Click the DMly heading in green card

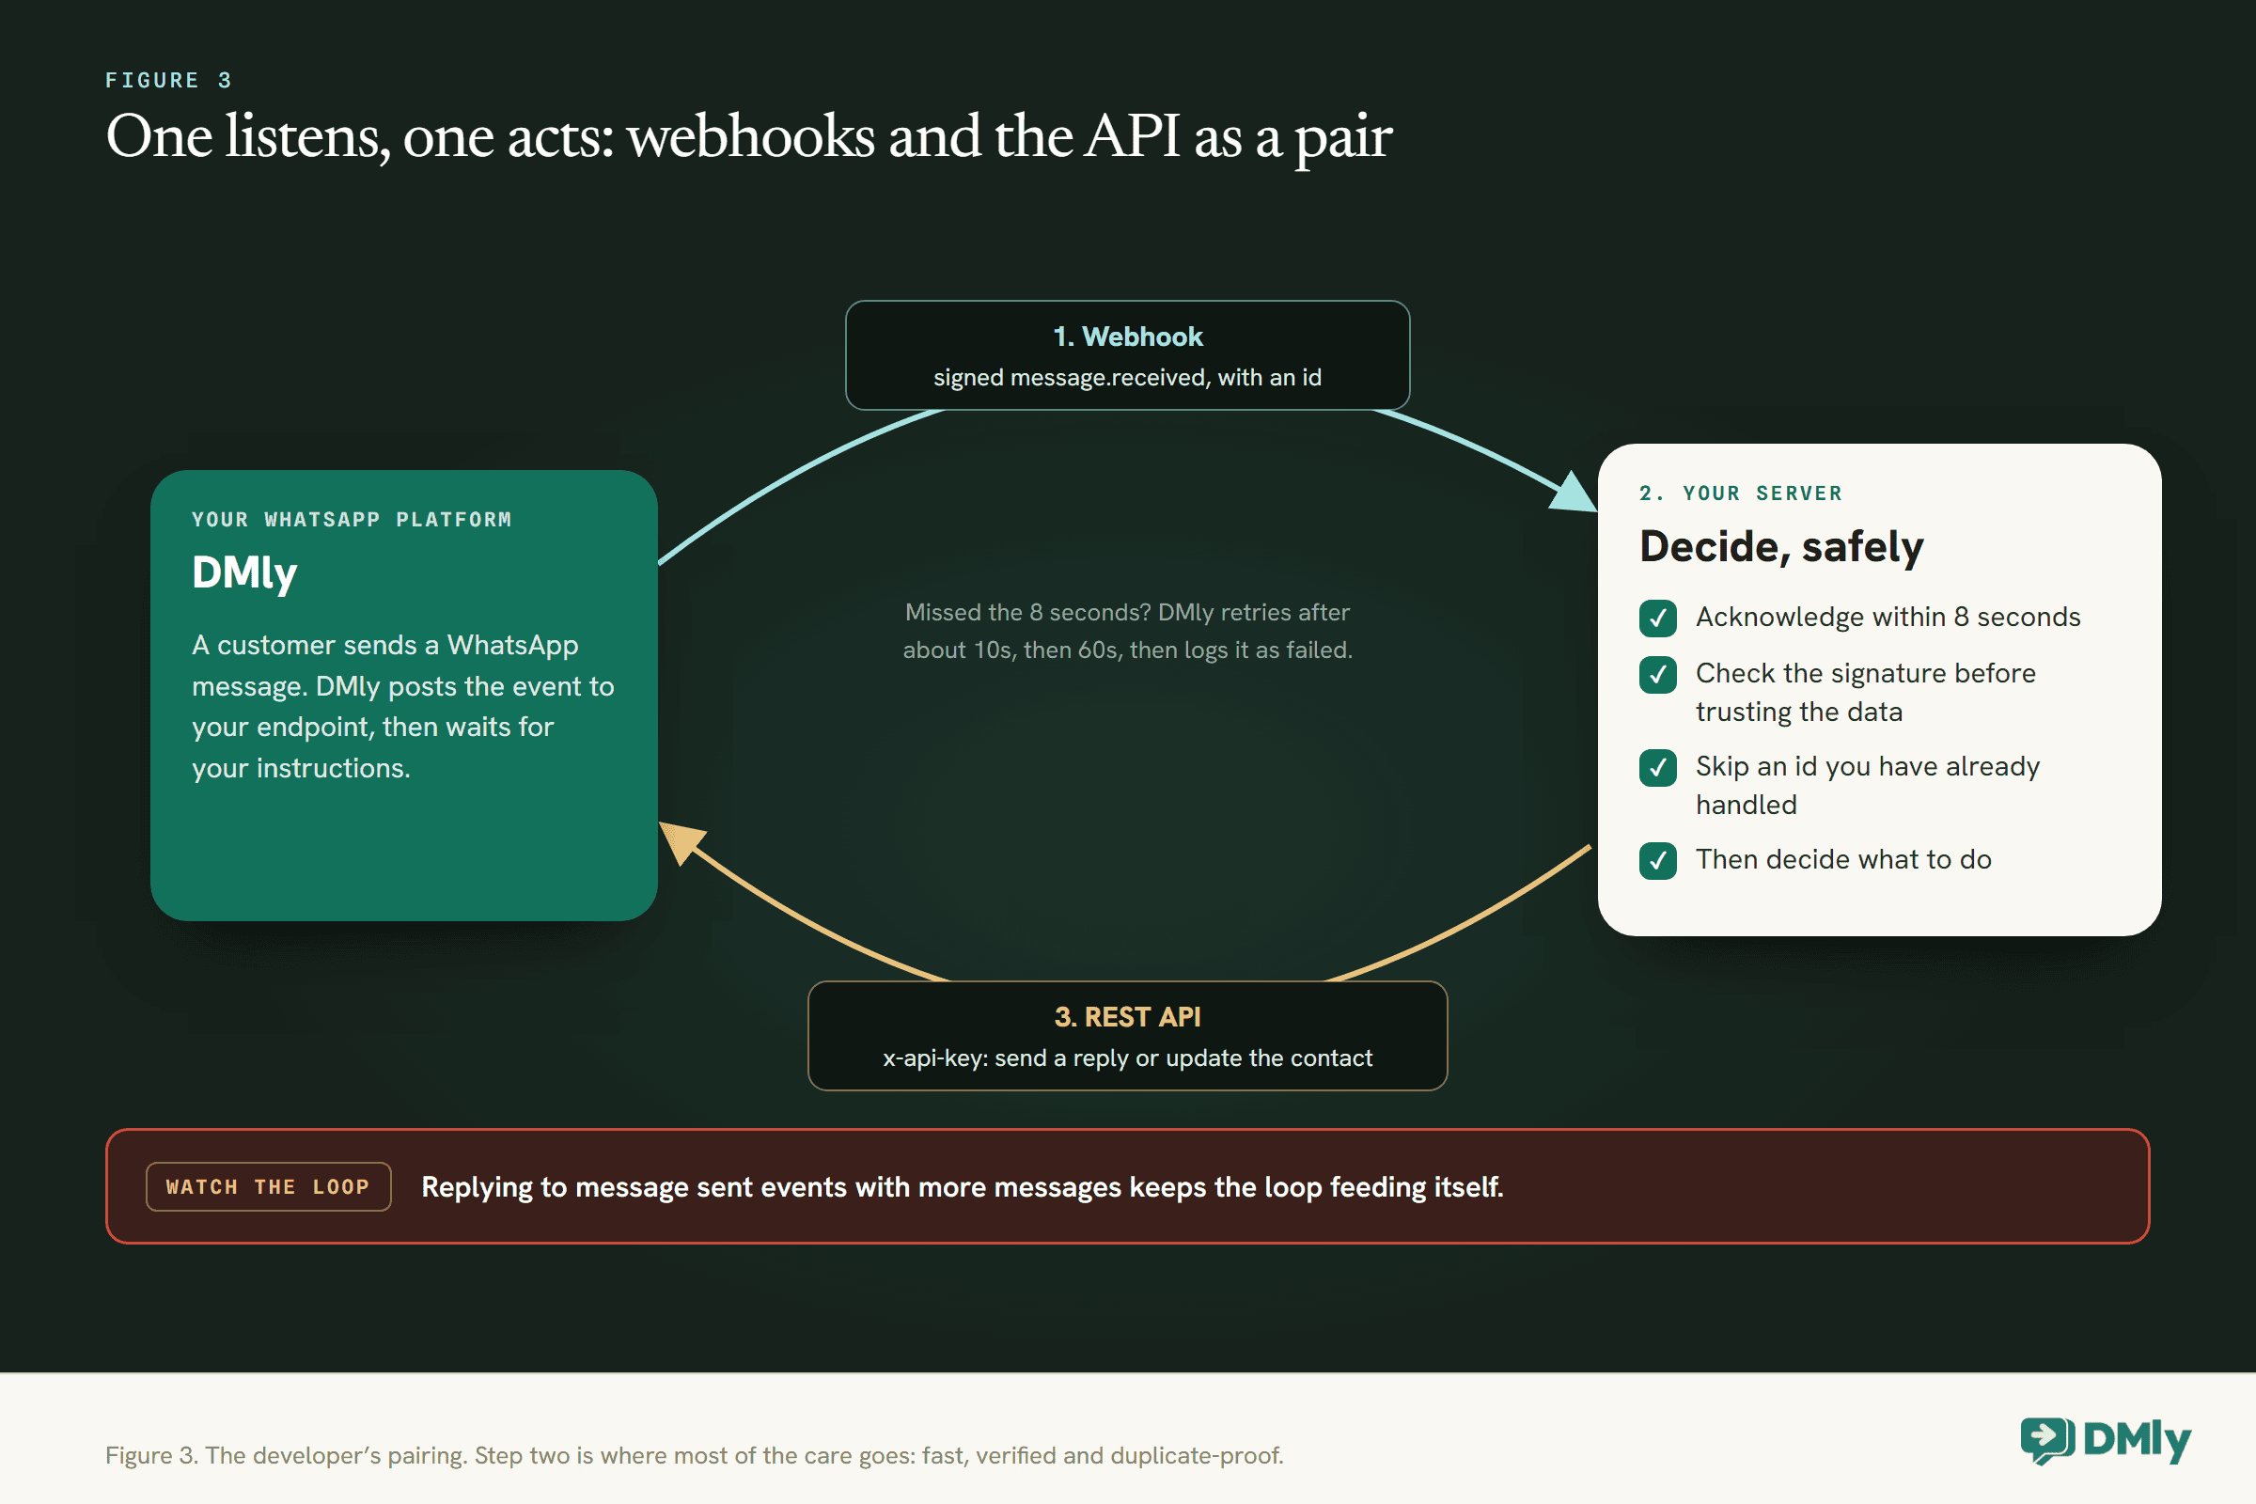click(244, 573)
